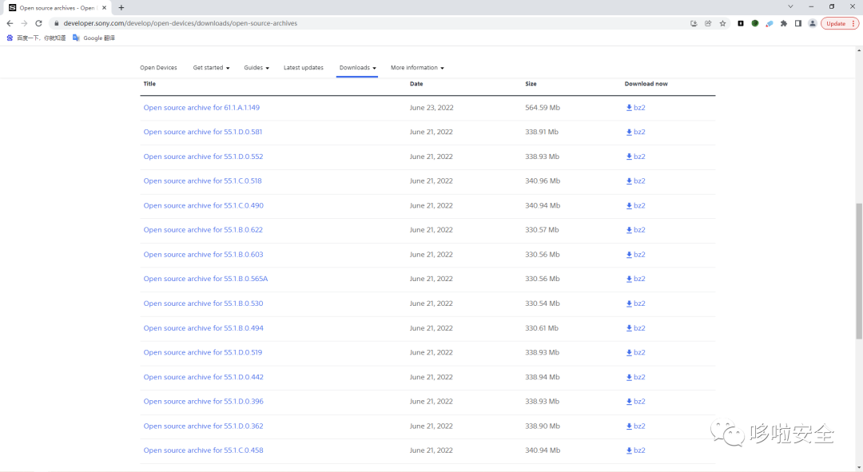Download bz2 for 55.1.D.0.396 archive

click(x=636, y=402)
